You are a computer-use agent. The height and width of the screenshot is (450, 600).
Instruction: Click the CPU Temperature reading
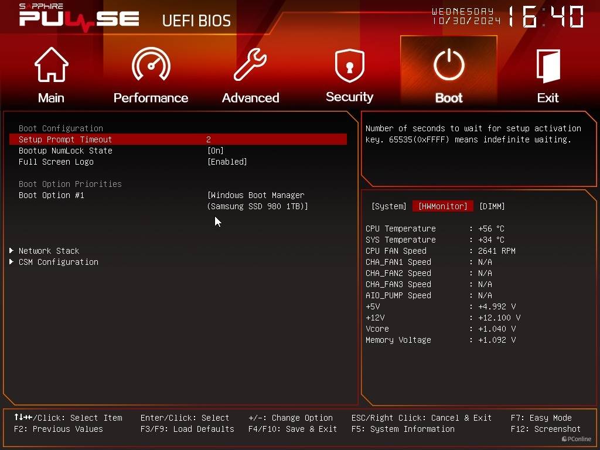[x=435, y=229]
